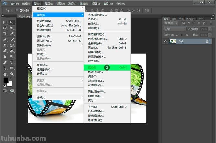Choose 曲线(U)... Curves
216x143 pixels.
tap(107, 23)
